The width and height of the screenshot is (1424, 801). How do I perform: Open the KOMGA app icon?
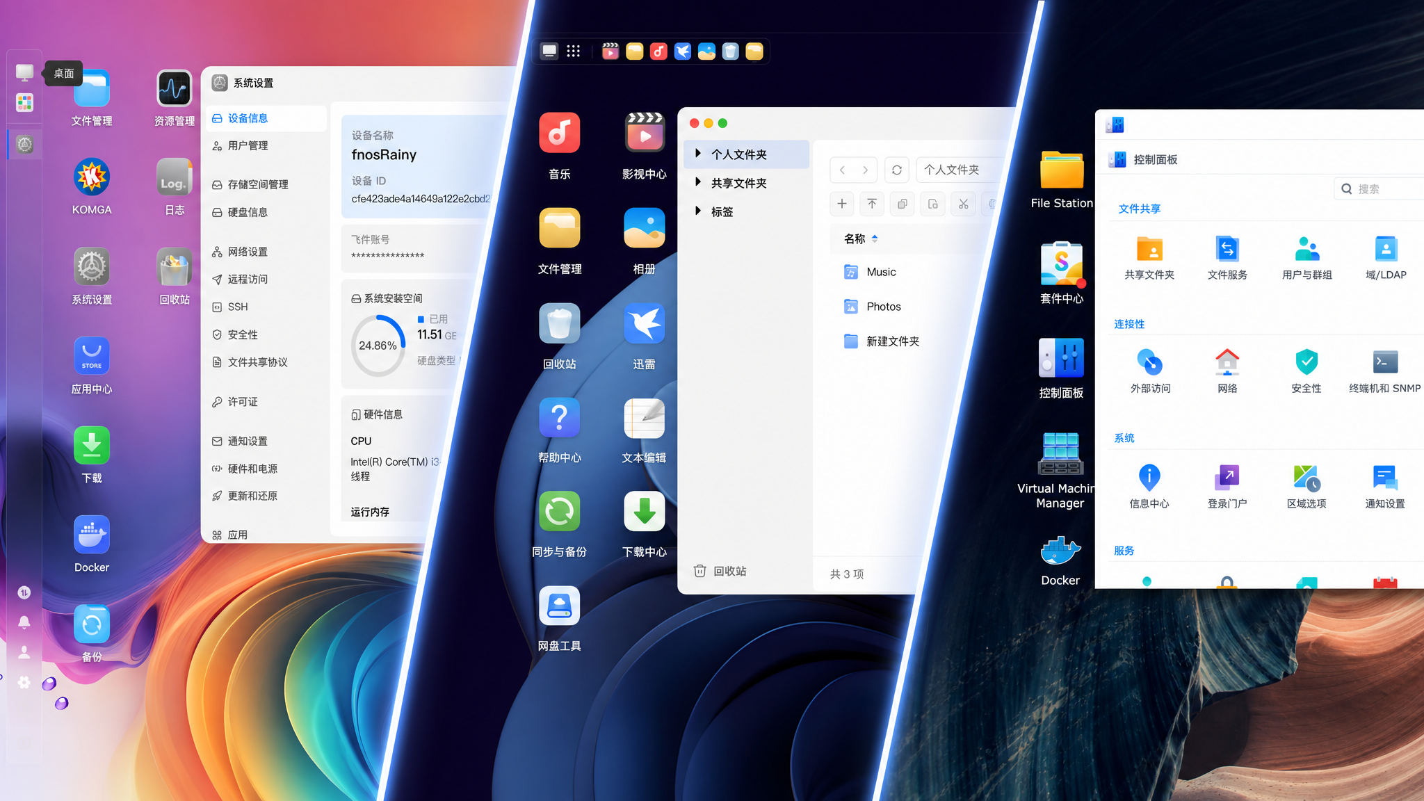[x=92, y=177]
